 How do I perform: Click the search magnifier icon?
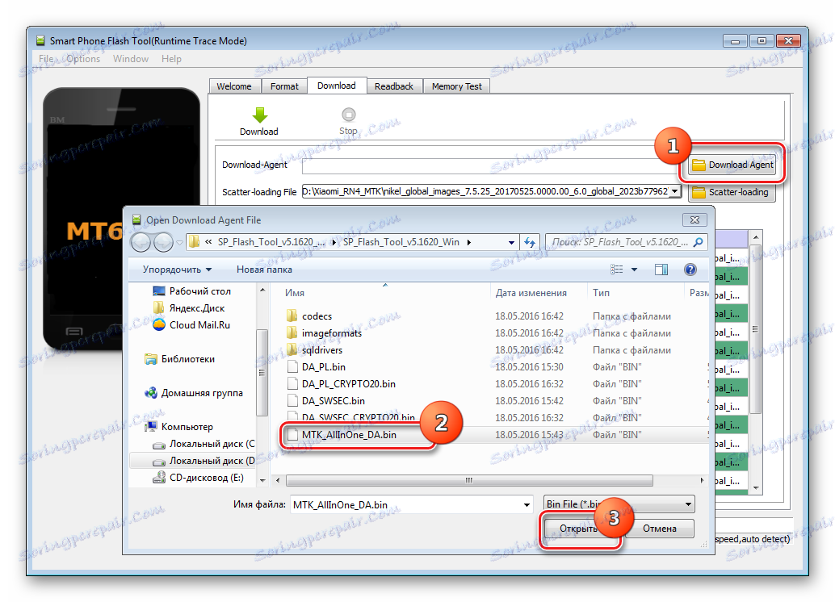point(699,242)
